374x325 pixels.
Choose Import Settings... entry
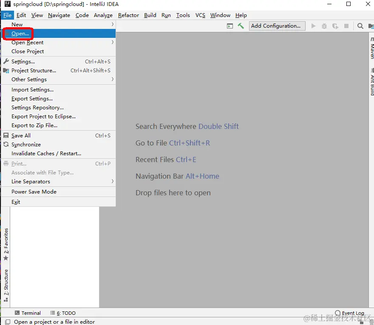tap(59, 90)
